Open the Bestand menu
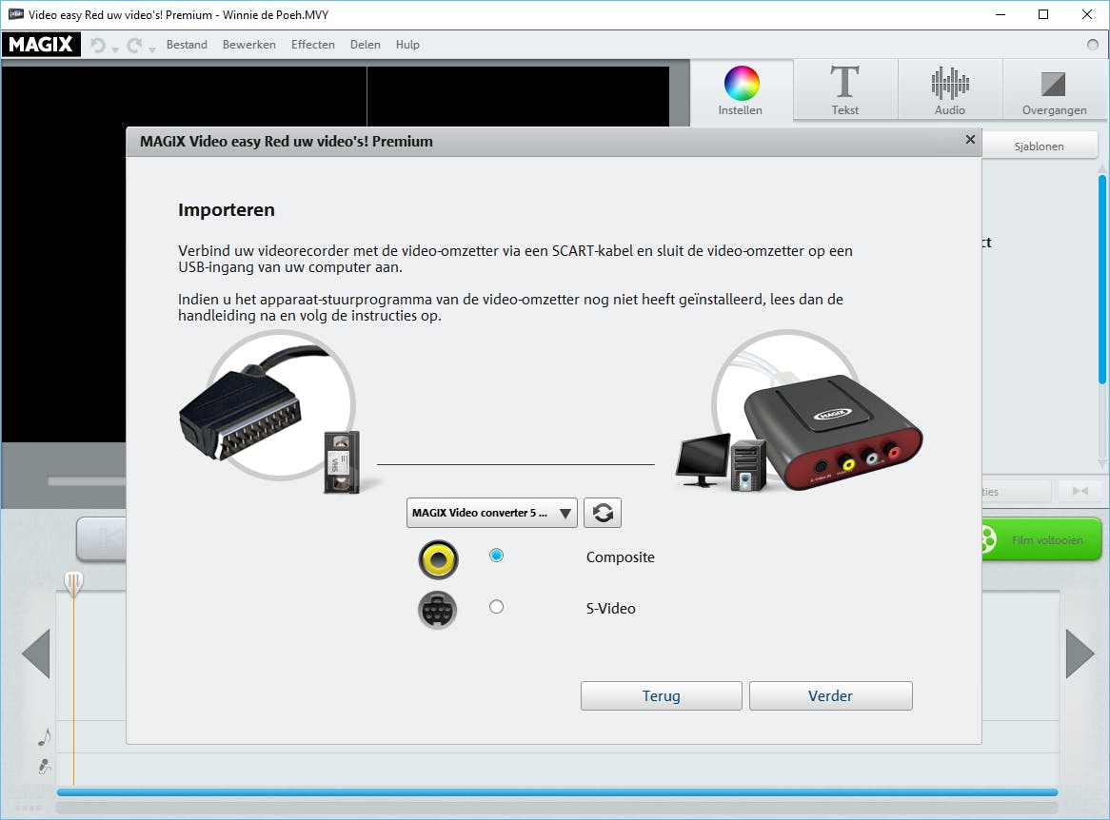Screen dimensions: 1110x820 187,45
